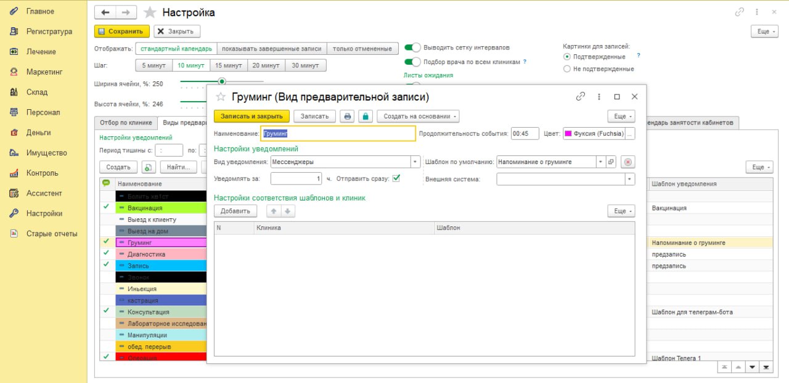This screenshot has width=789, height=383.
Task: Jump to first row with top arrow icon
Action: pos(724,367)
